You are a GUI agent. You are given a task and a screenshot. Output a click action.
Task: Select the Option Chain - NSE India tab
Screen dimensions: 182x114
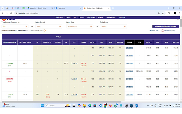tap(96, 8)
